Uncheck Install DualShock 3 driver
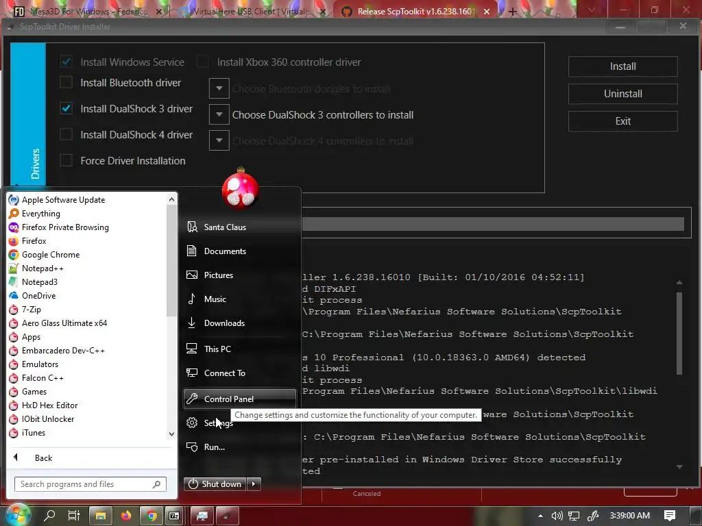702x526 pixels. [x=66, y=108]
